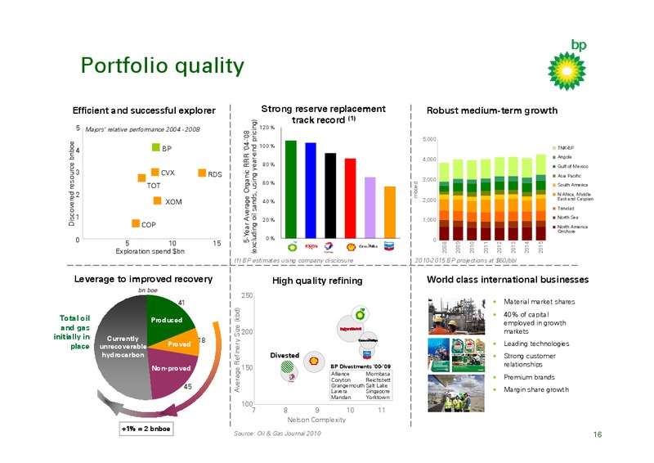The width and height of the screenshot is (654, 463).
Task: Select the CVX orange square marker
Action: (155, 172)
